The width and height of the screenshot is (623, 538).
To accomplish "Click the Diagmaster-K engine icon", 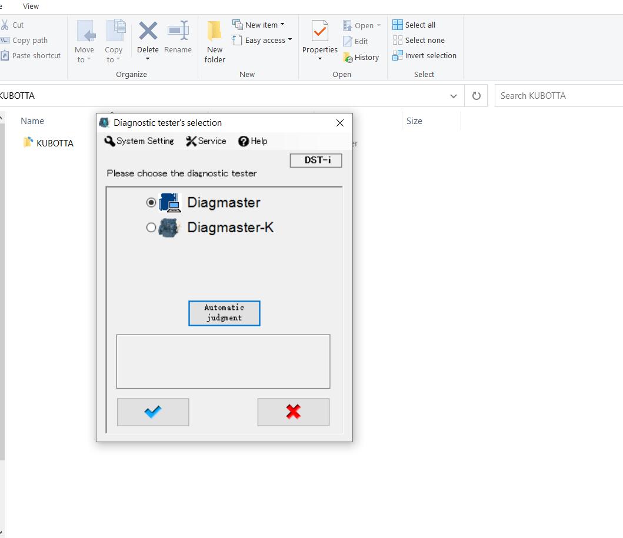I will tap(169, 228).
